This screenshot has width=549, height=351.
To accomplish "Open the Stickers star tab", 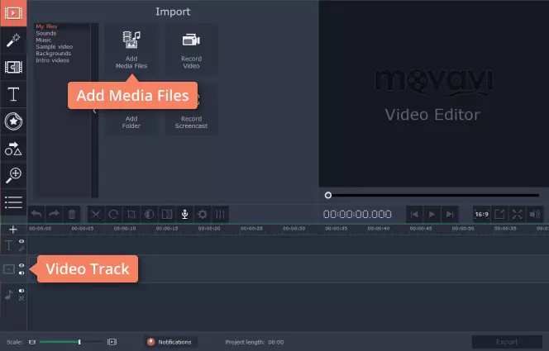I will tap(13, 121).
